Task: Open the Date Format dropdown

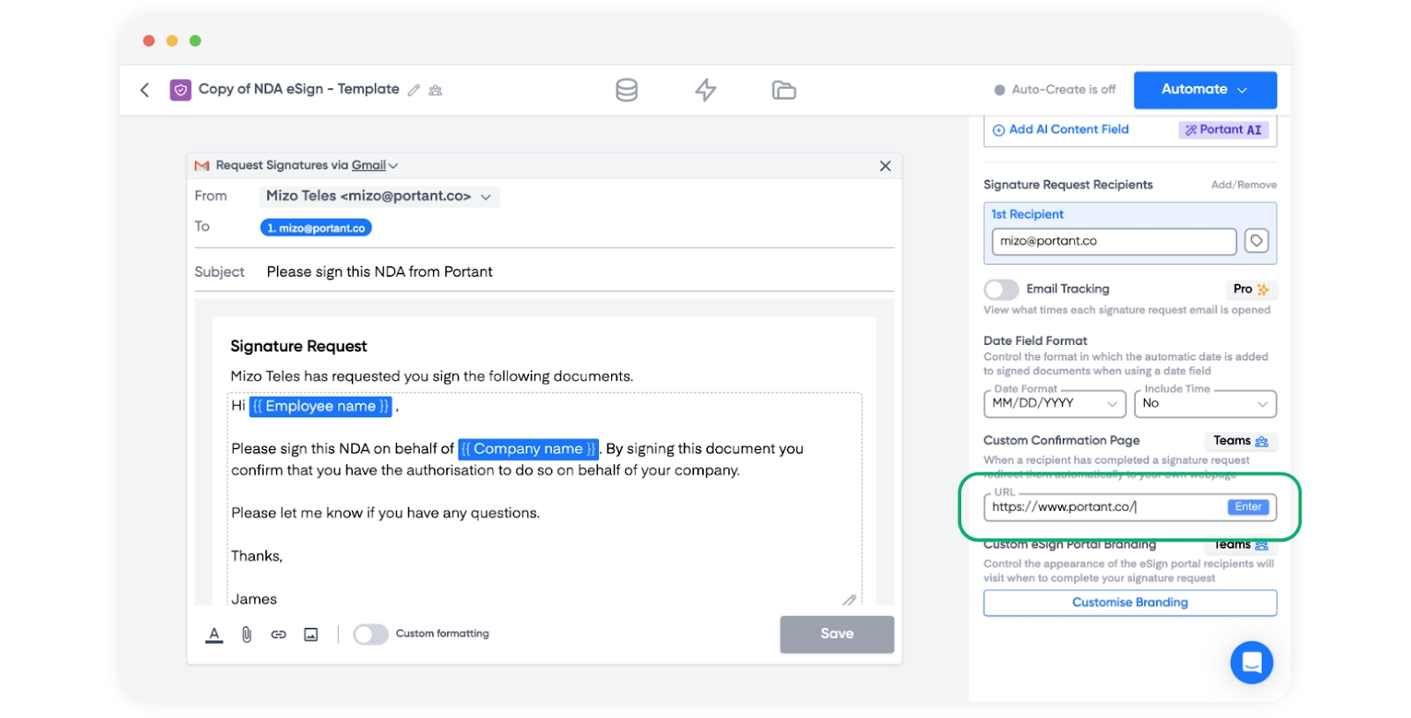Action: pos(1054,404)
